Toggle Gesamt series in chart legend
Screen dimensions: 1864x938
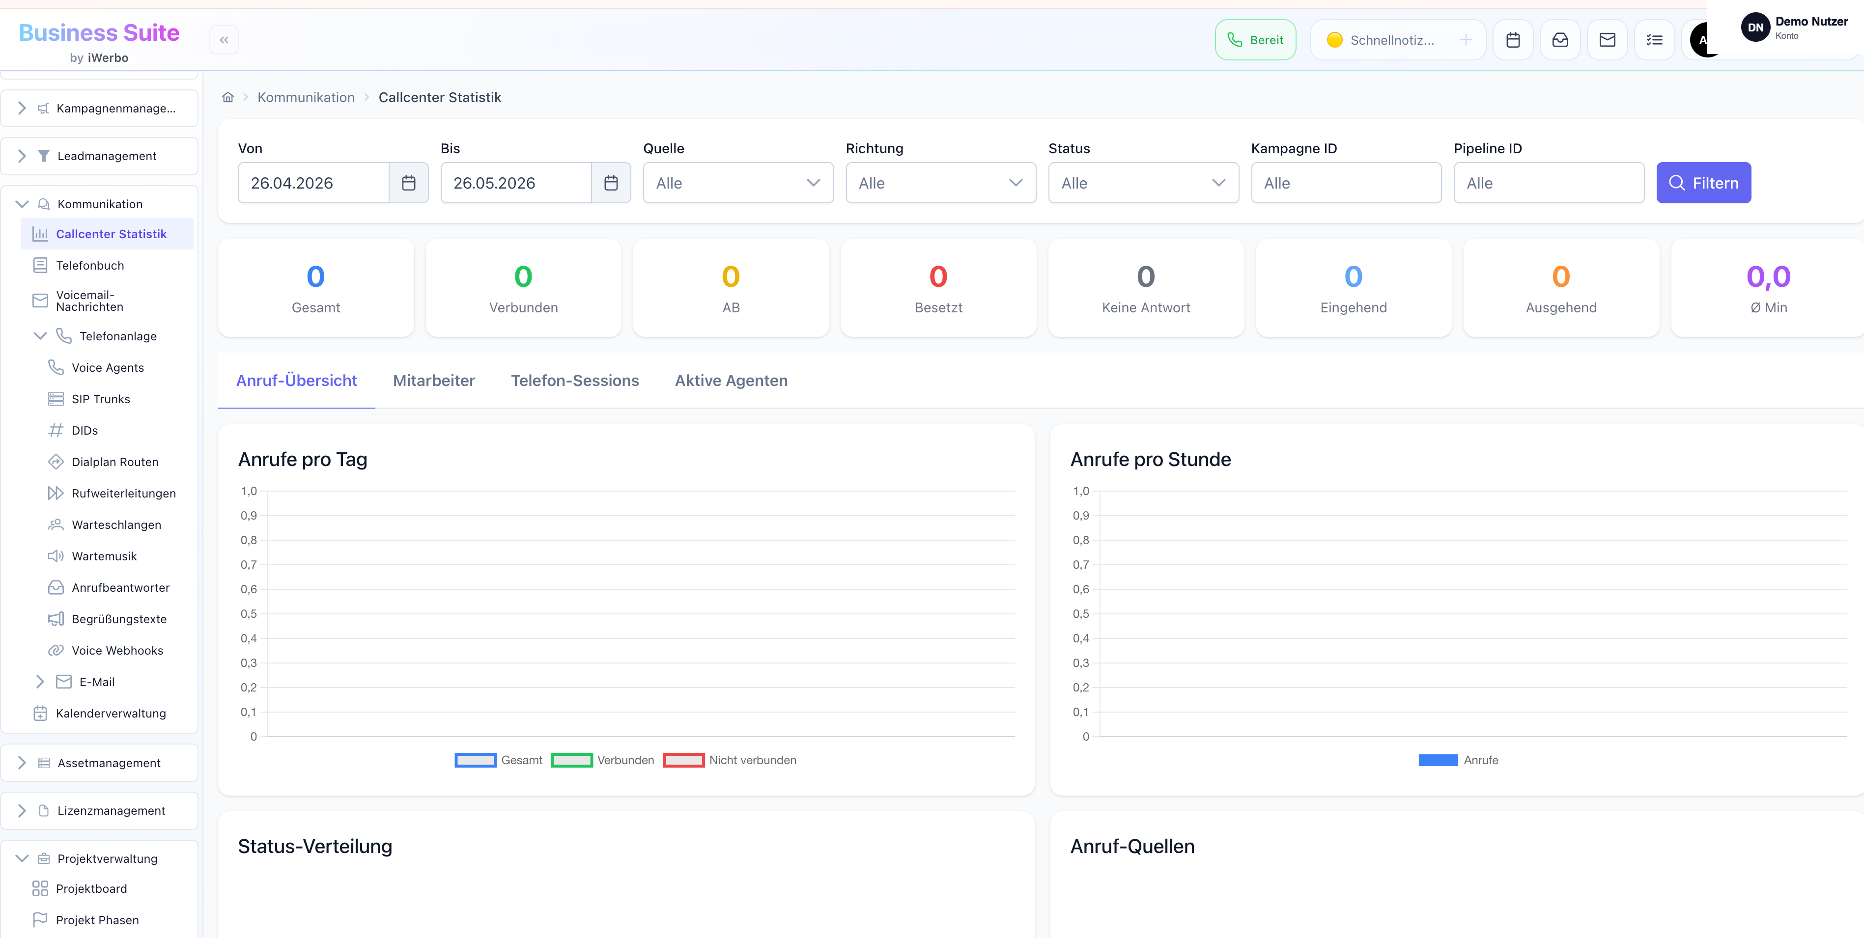click(499, 760)
